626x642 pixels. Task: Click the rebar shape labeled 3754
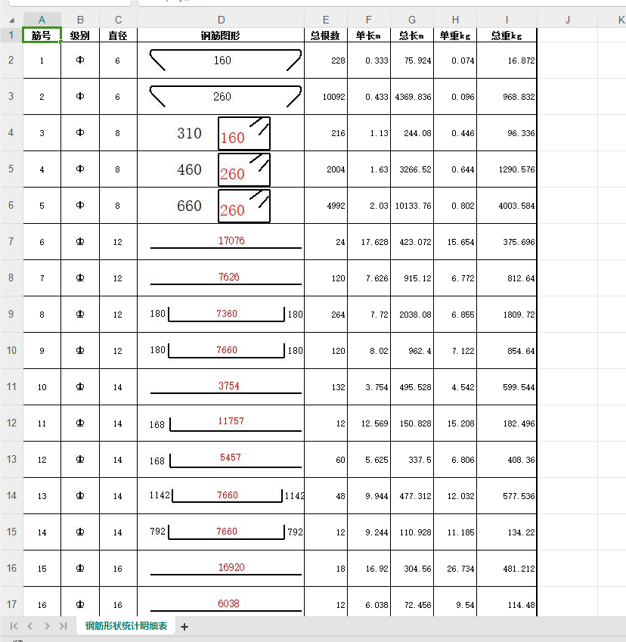pos(225,388)
